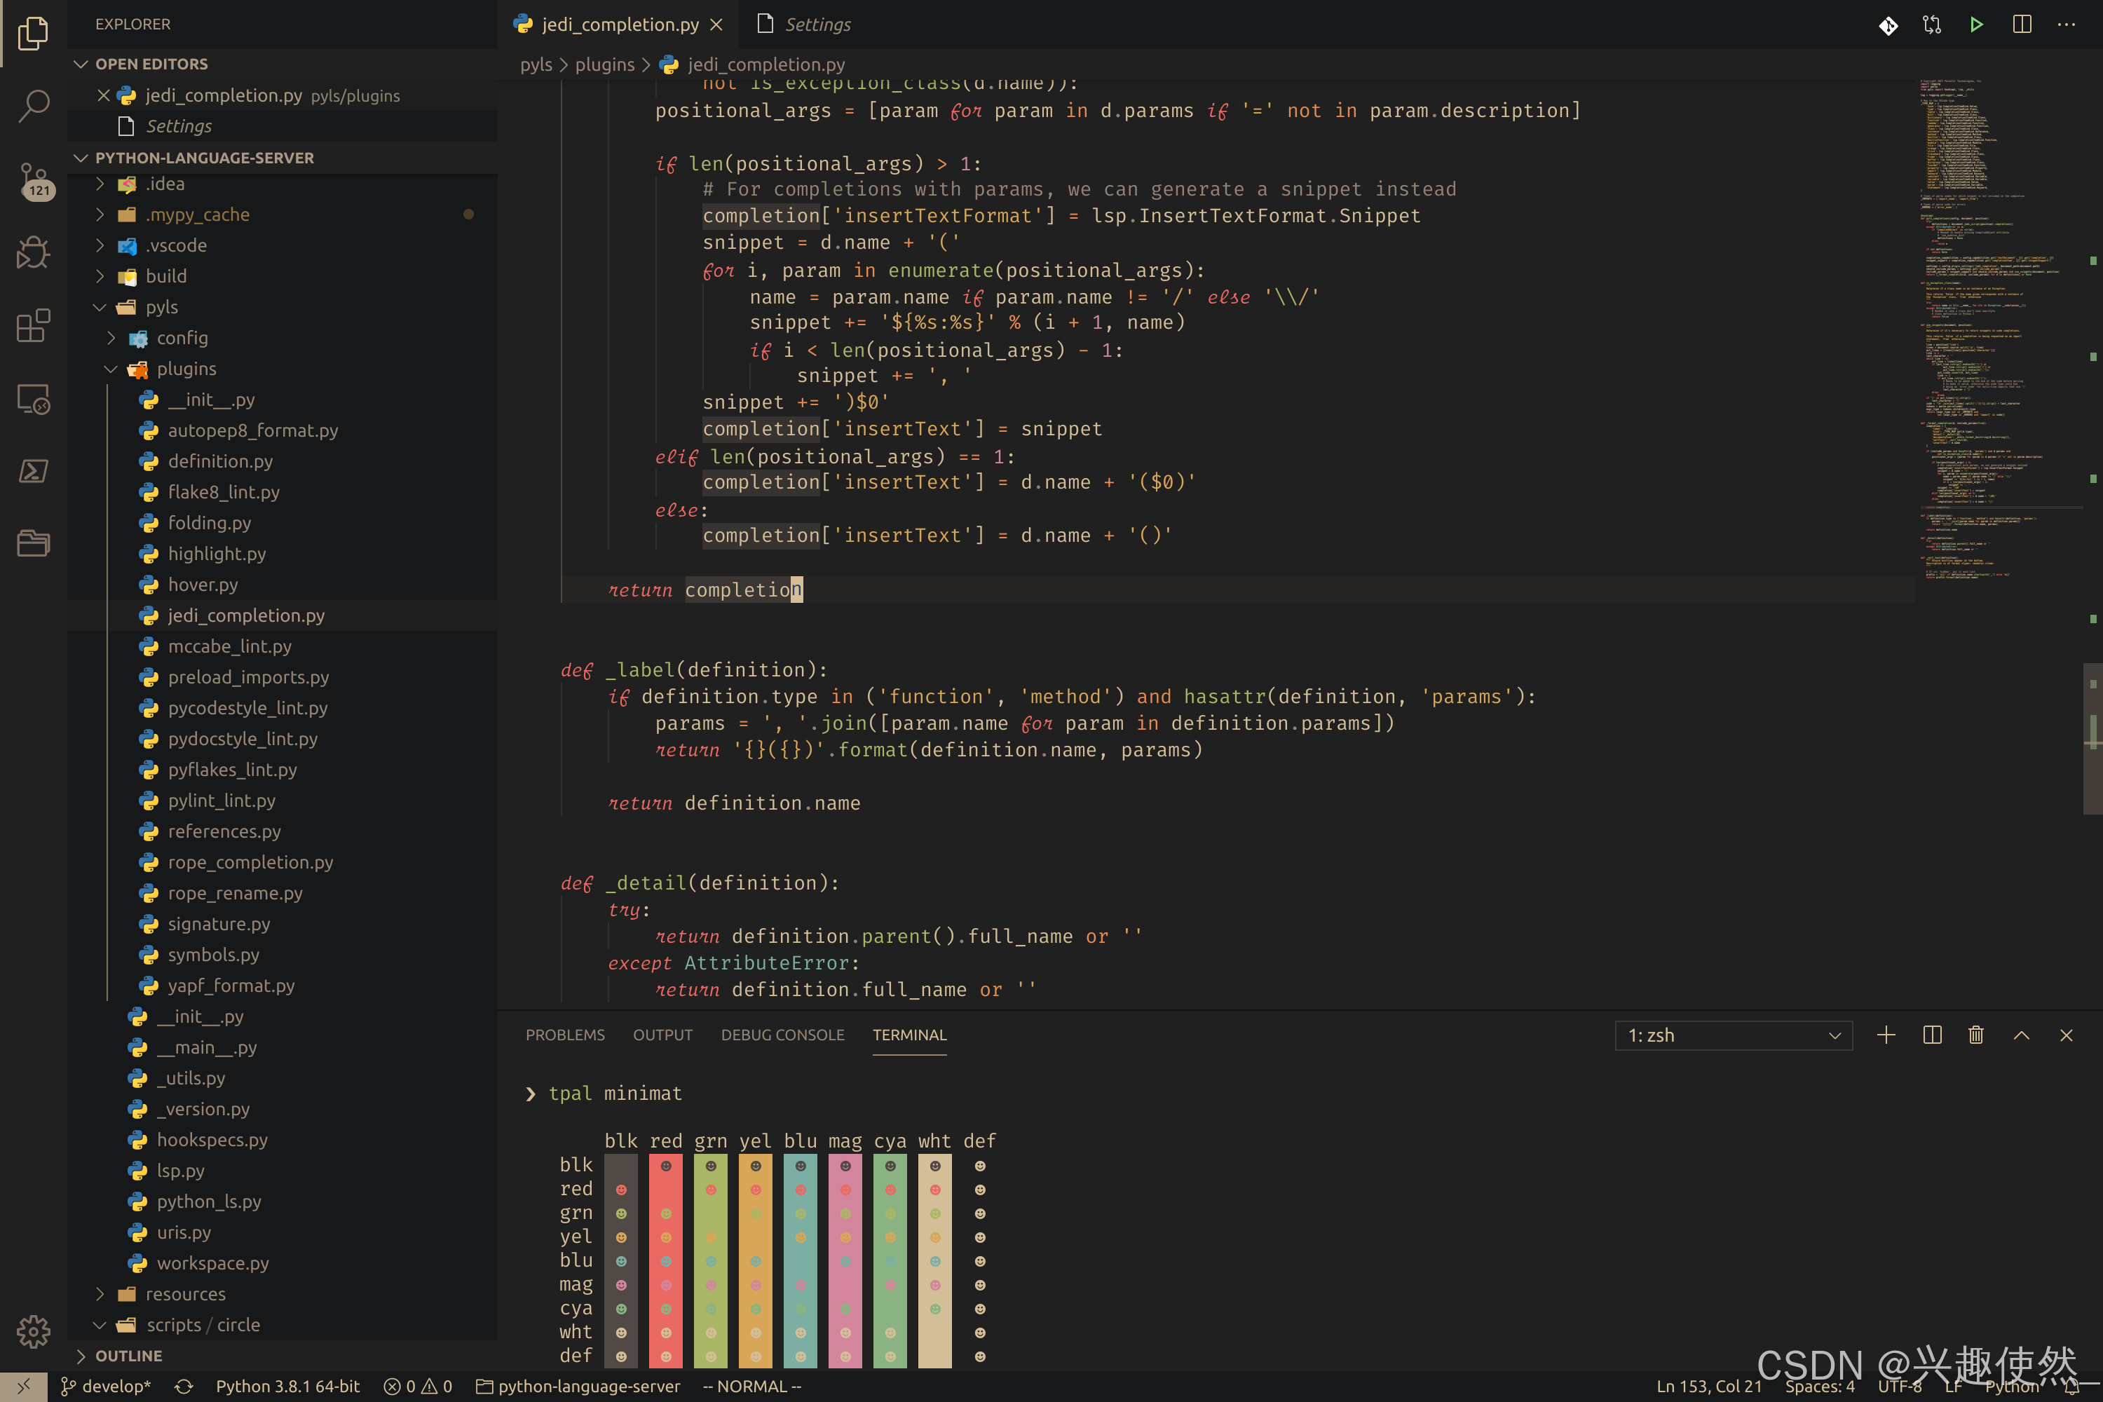Switch to the PROBLEMS panel tab
The height and width of the screenshot is (1402, 2103).
(x=565, y=1035)
